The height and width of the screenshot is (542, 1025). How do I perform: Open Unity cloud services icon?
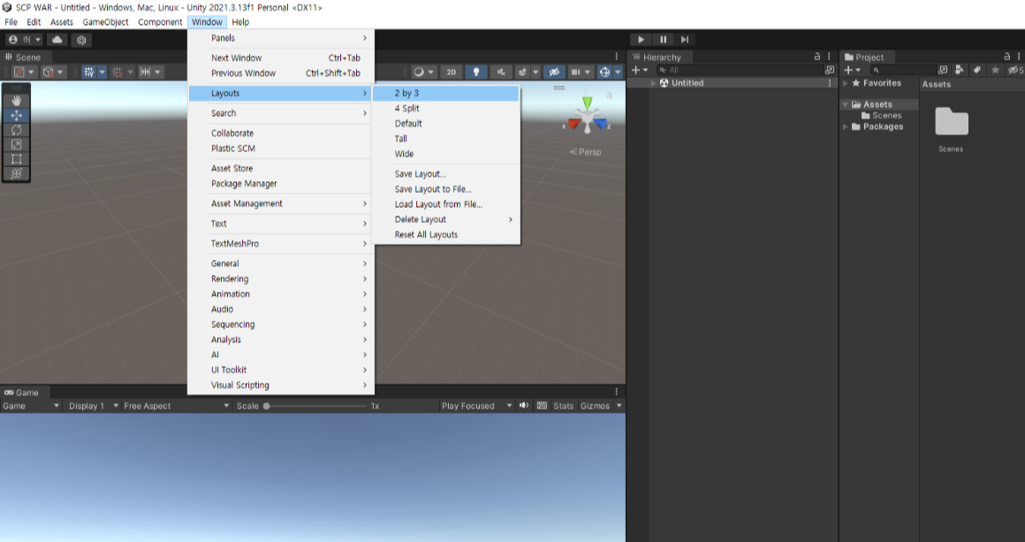point(57,40)
